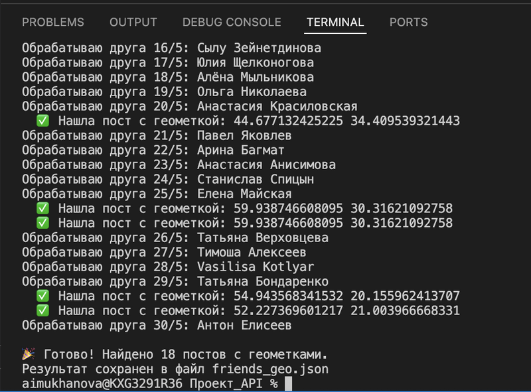Open the PORTS tab
The width and height of the screenshot is (531, 392).
[408, 22]
